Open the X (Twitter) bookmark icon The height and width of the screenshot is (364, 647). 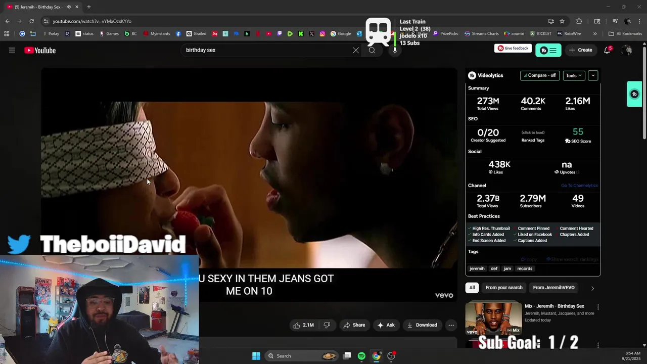click(311, 34)
